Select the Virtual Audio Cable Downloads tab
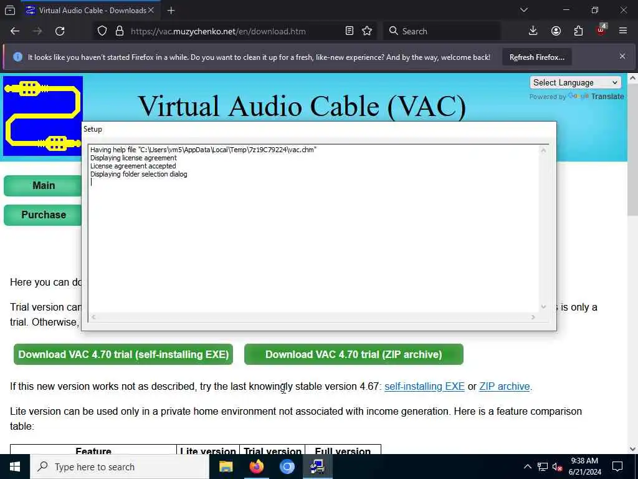The image size is (638, 479). coord(90,10)
